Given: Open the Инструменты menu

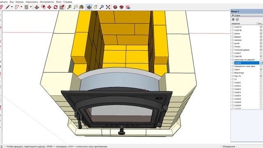Looking at the screenshot, I should [47, 2].
